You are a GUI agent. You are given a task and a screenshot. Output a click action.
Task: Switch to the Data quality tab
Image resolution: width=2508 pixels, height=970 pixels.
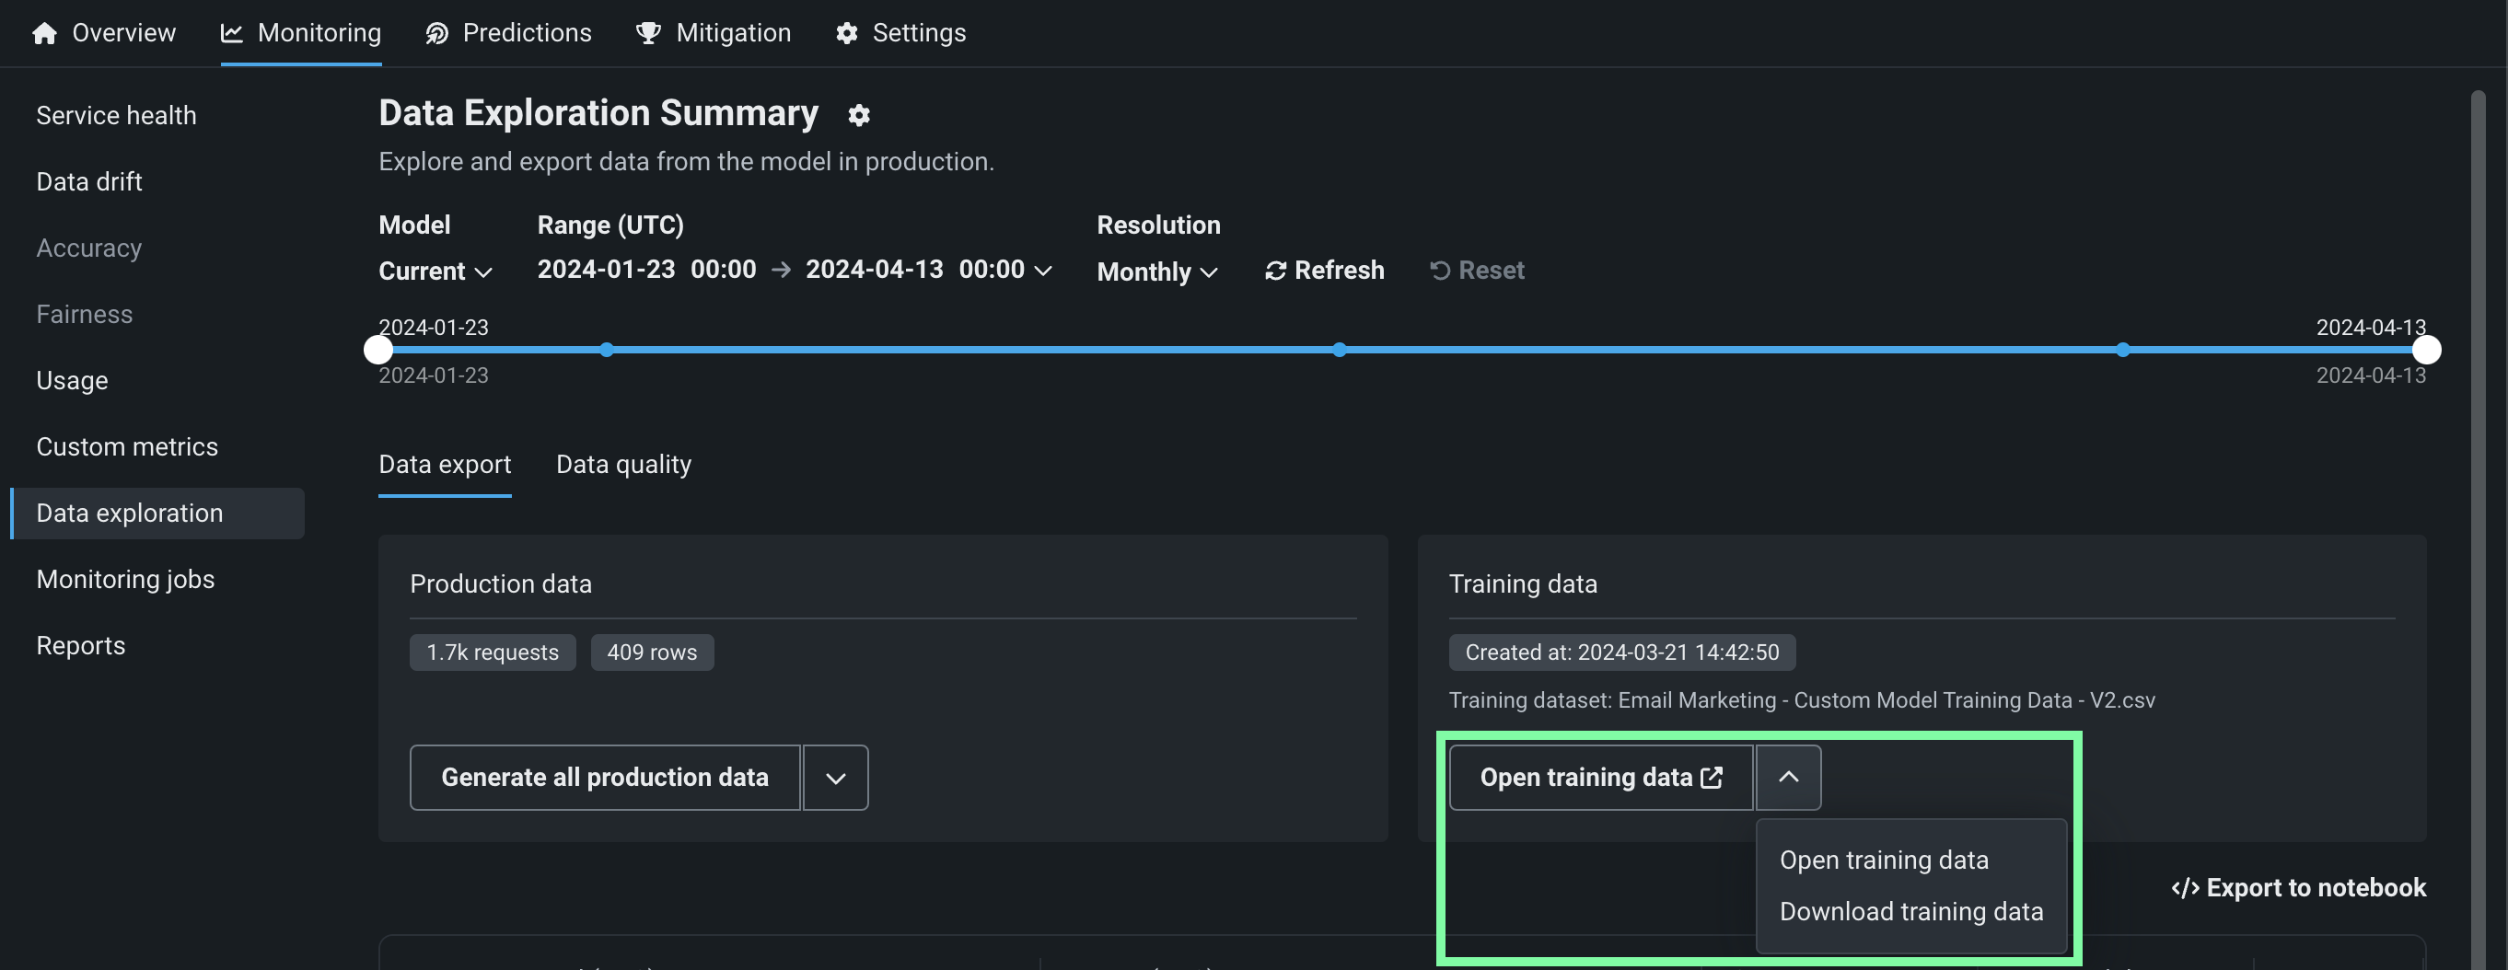[x=623, y=465]
